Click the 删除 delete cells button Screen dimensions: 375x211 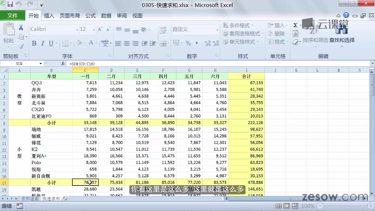pyautogui.click(x=277, y=34)
